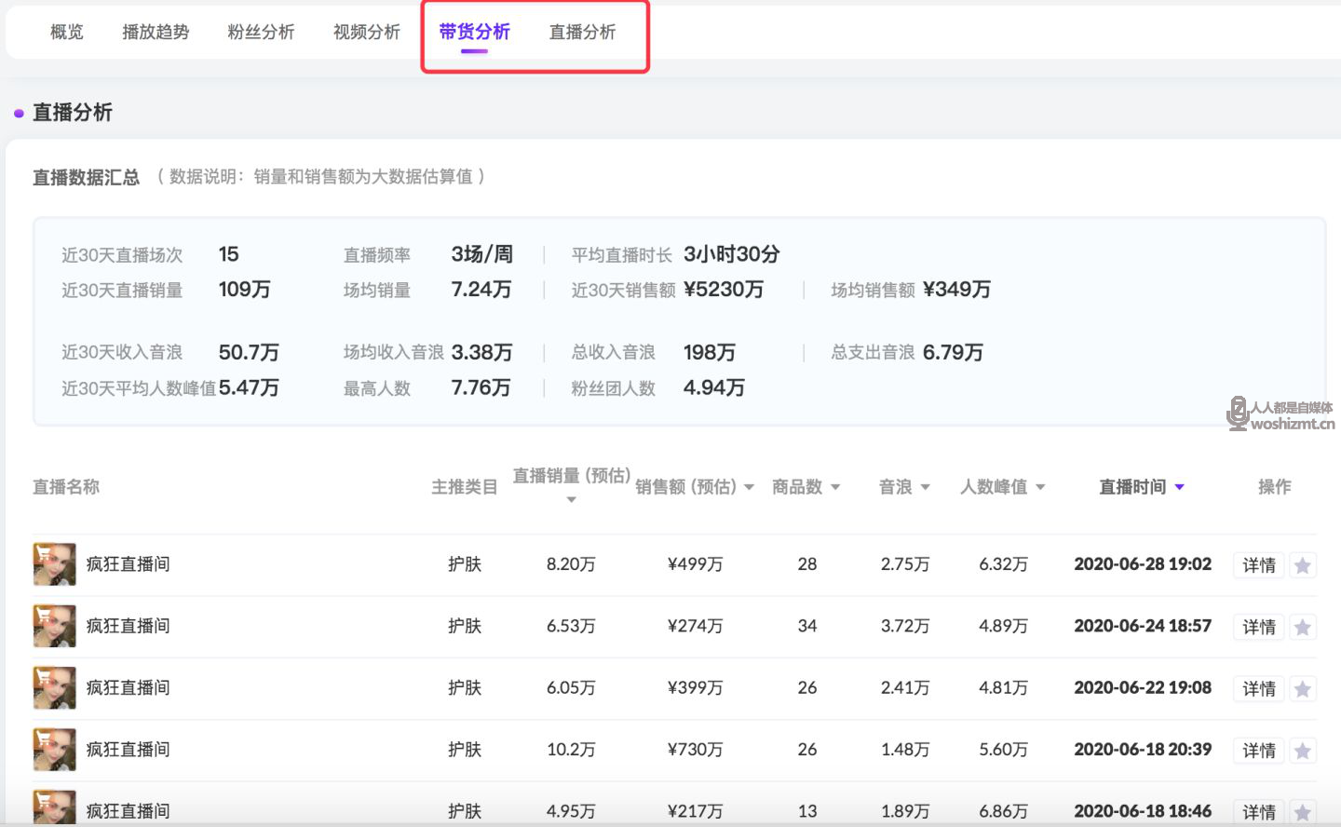
Task: Select the 6.86万 peak viewers cell
Action: tap(1003, 810)
